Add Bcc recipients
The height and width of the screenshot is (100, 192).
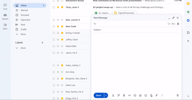pos(173,24)
